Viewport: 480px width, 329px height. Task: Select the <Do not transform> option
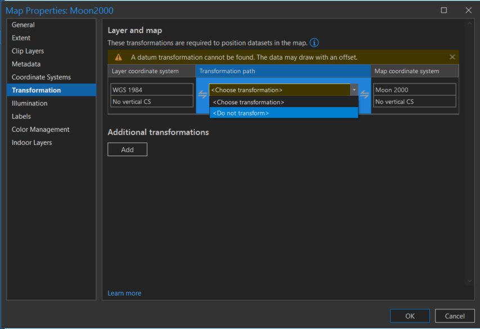(x=284, y=113)
